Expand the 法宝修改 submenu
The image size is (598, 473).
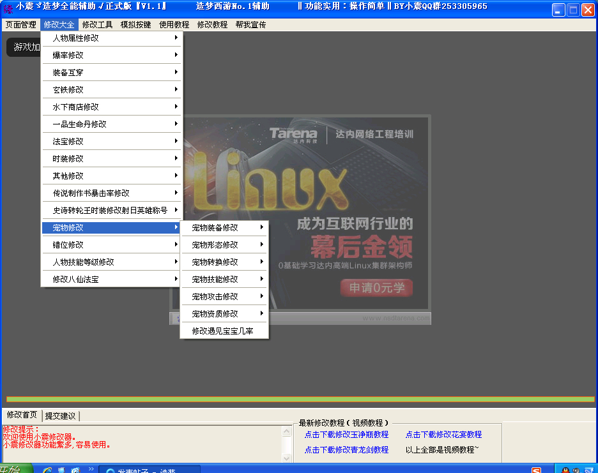click(x=112, y=142)
